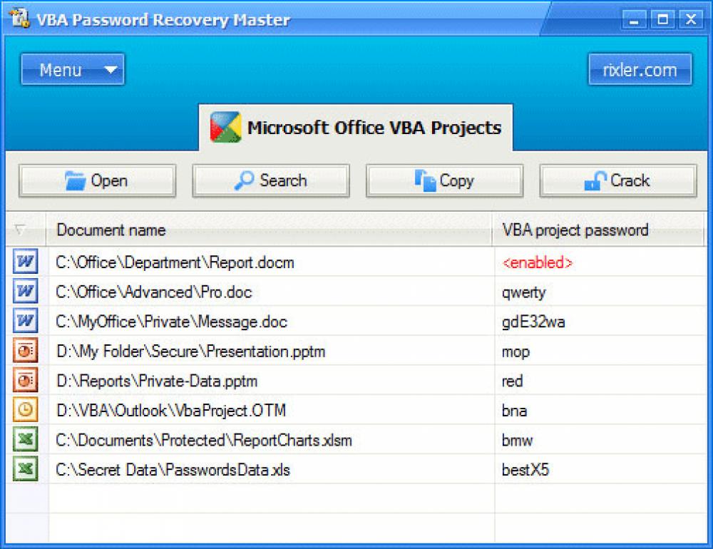Open the Menu
This screenshot has height=549, width=713.
pos(71,69)
